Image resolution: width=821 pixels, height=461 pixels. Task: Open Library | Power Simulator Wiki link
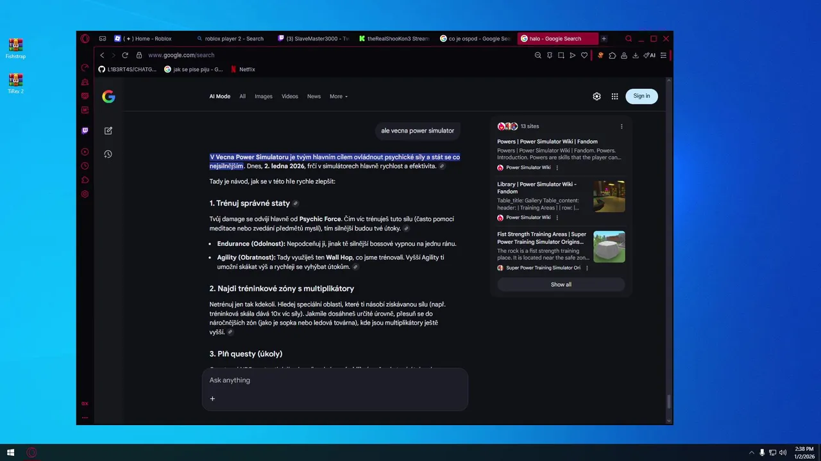coord(537,188)
